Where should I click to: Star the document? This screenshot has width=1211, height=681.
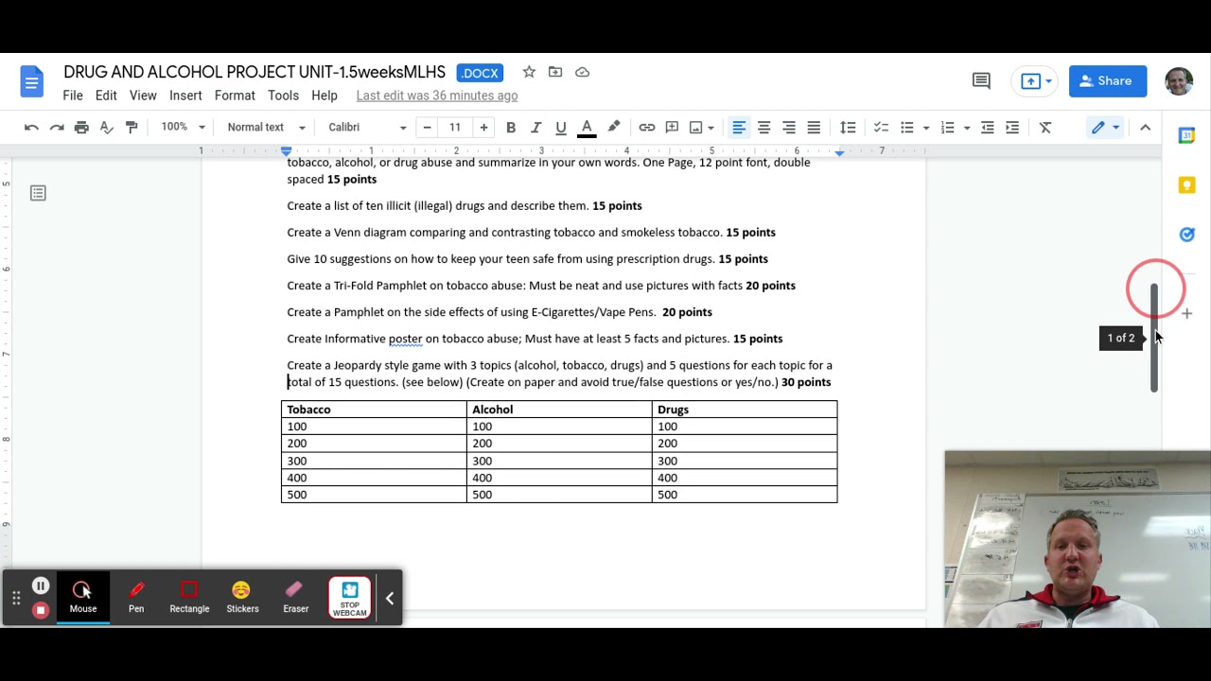tap(529, 72)
